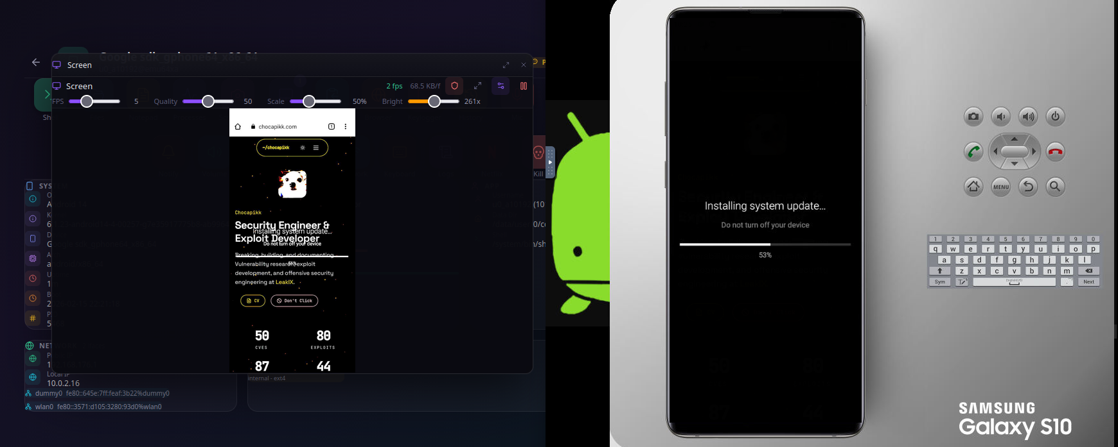
Task: Adjust the FPS slider
Action: pos(94,101)
